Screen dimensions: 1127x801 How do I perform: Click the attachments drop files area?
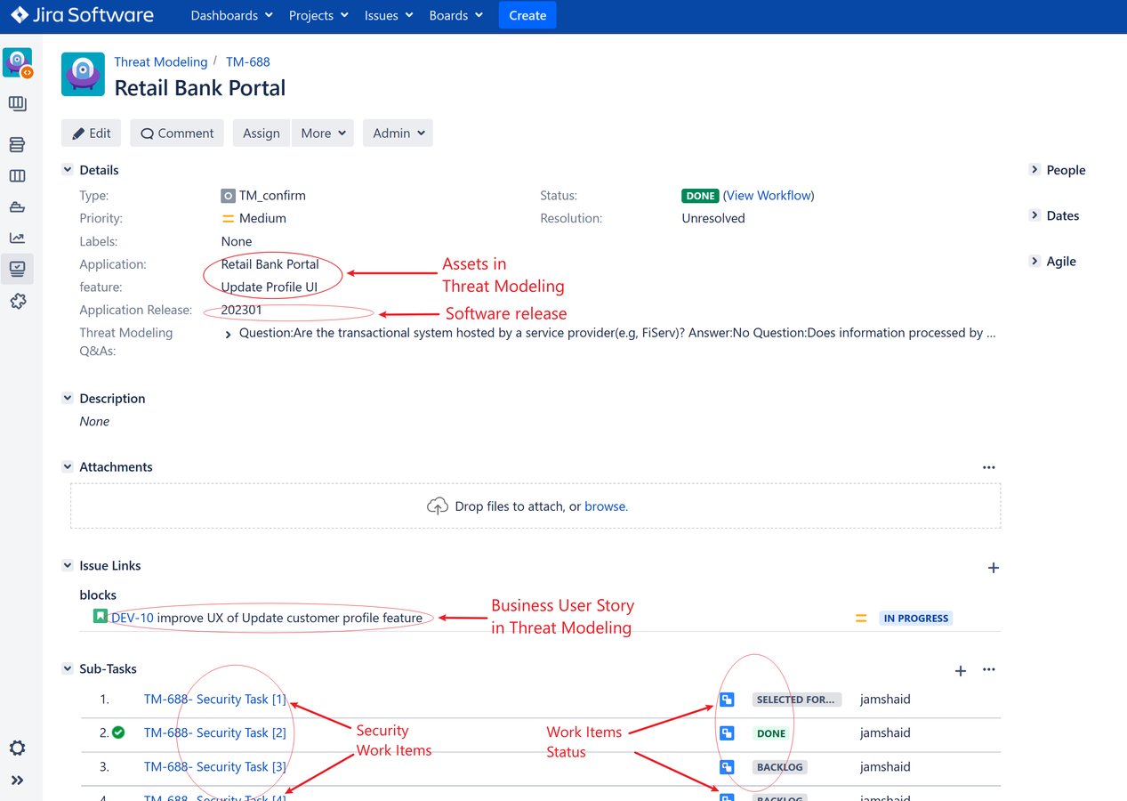(535, 506)
